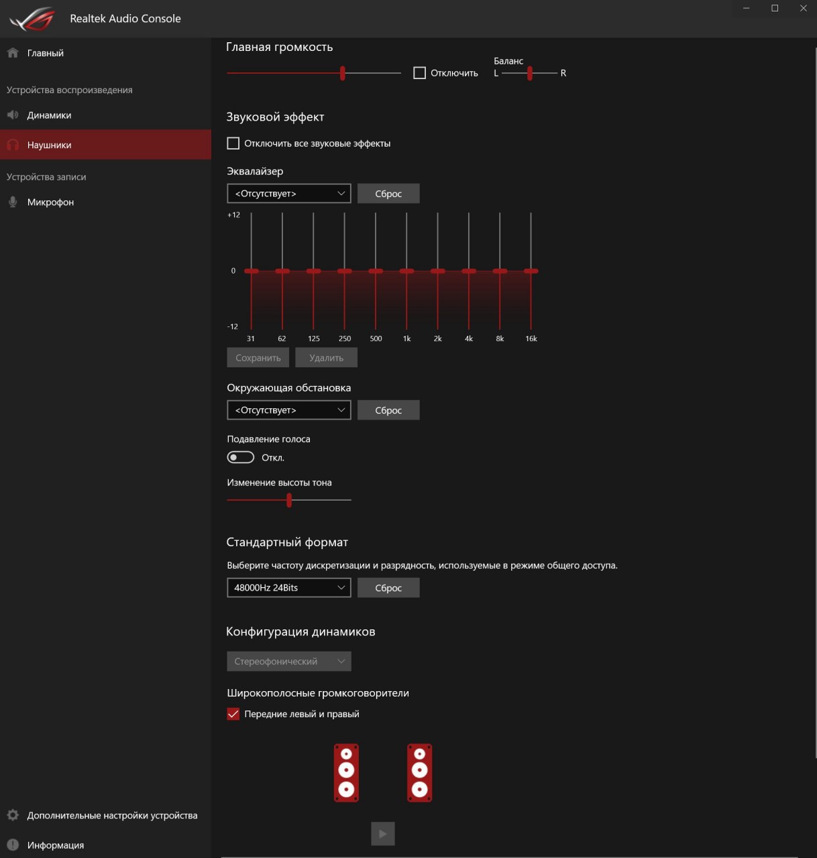Image resolution: width=817 pixels, height=858 pixels.
Task: Click the 16k equalizer band handle
Action: [531, 271]
